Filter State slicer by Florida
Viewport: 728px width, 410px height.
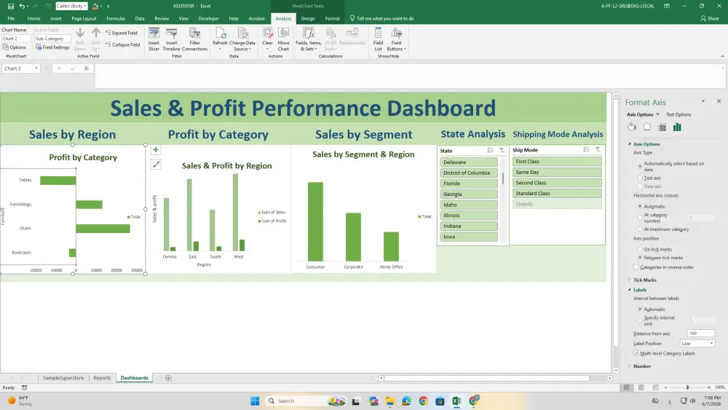coord(468,184)
